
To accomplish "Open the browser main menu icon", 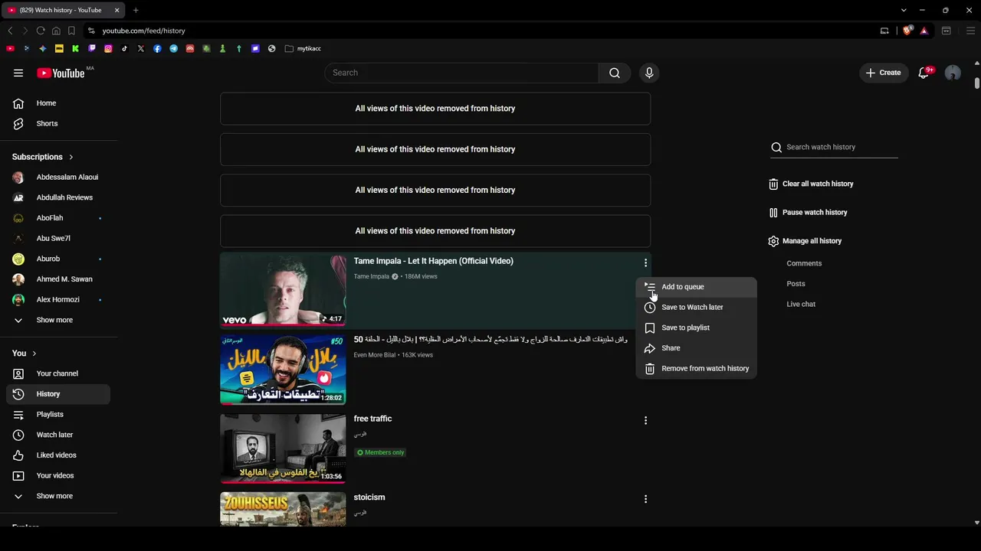I will point(970,31).
